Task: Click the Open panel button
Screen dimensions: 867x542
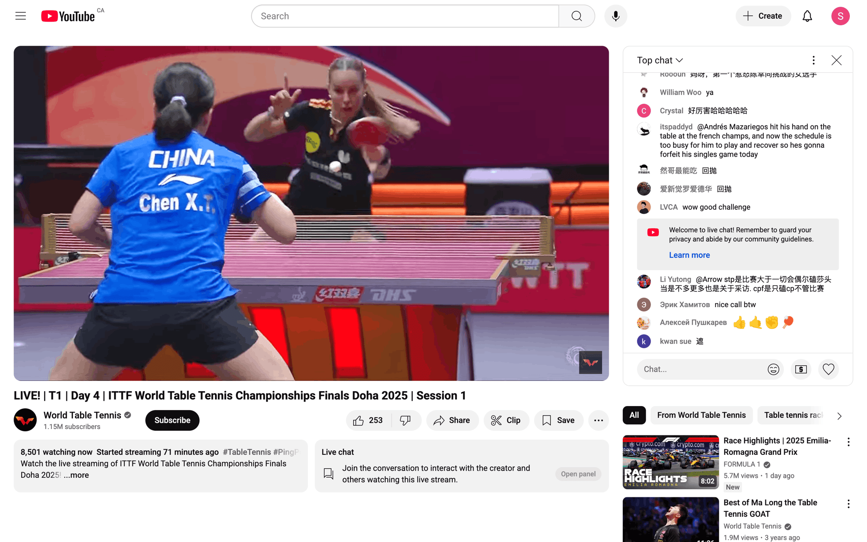Action: pos(578,474)
